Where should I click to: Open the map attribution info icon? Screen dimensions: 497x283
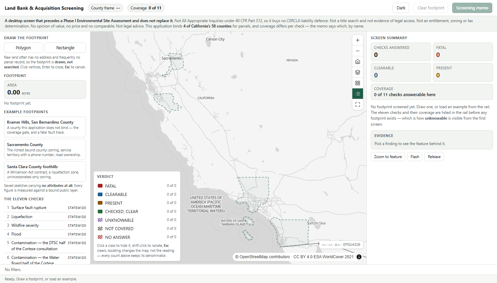coord(359,257)
